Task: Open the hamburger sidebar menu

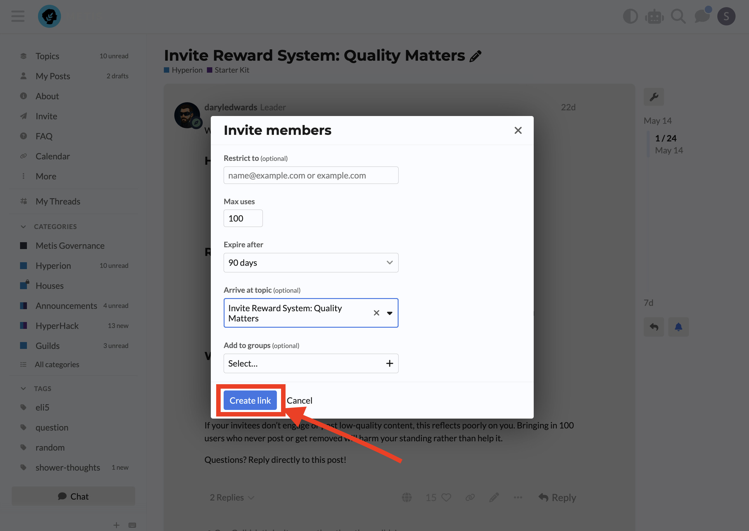Action: tap(18, 16)
